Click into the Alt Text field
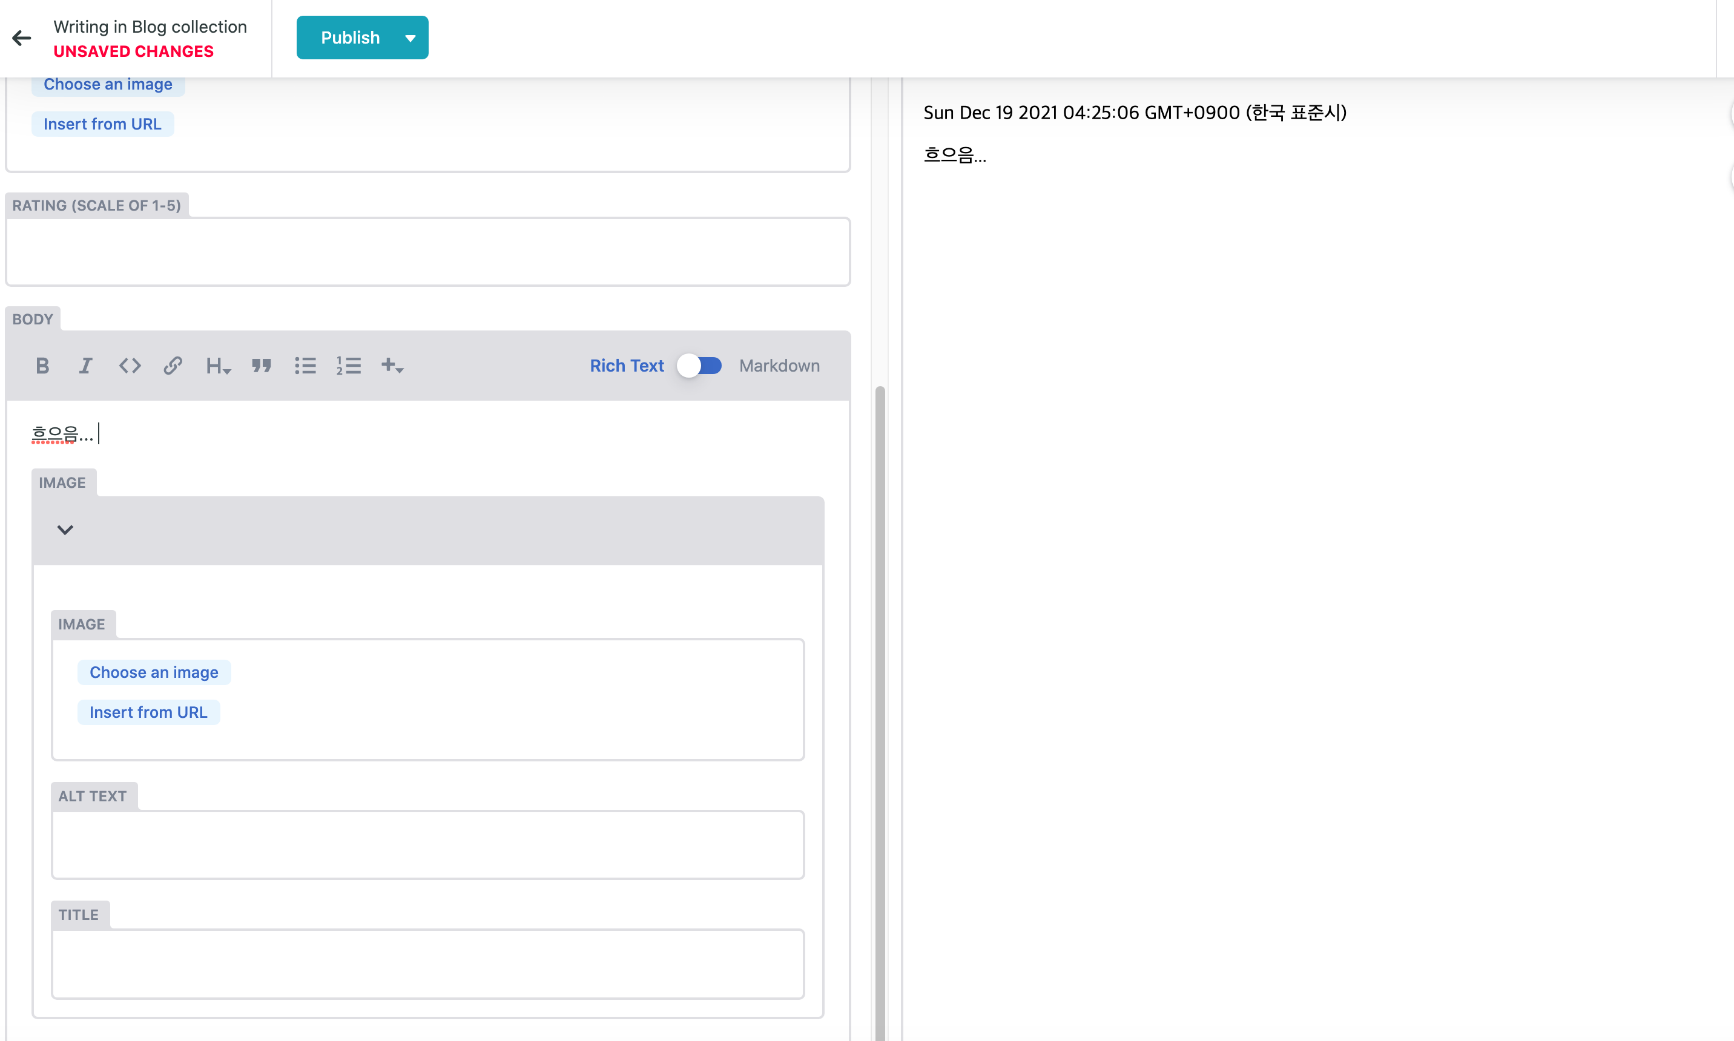This screenshot has height=1041, width=1734. [x=427, y=844]
